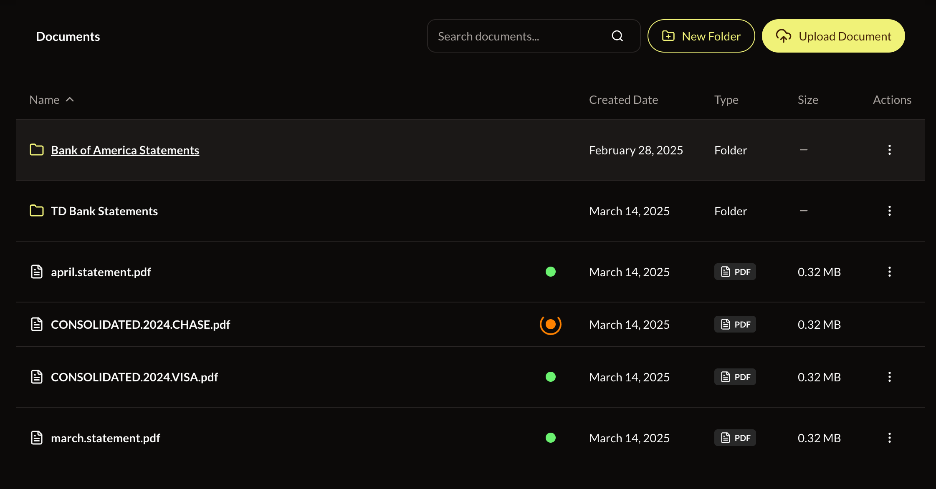Click the PDF badge for CONSOLIDATED.2024.VISA.pdf
This screenshot has width=936, height=489.
coord(735,377)
